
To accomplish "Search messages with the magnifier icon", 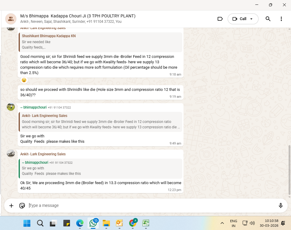I will coord(268,19).
